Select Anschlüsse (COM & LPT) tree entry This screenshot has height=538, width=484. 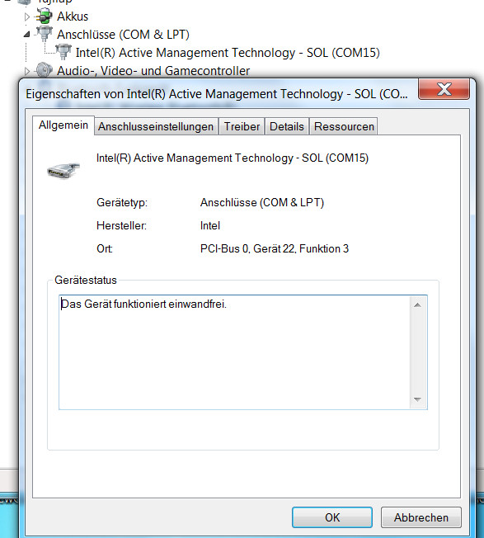coord(123,35)
